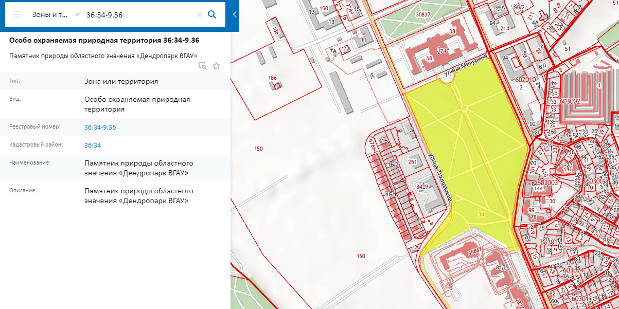Select the cadastral block labeled 603003
This screenshot has height=309, width=619.
coord(547,183)
